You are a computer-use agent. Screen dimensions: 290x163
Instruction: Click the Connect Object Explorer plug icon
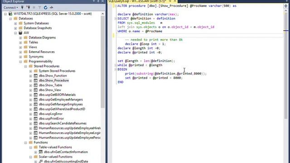point(22,8)
